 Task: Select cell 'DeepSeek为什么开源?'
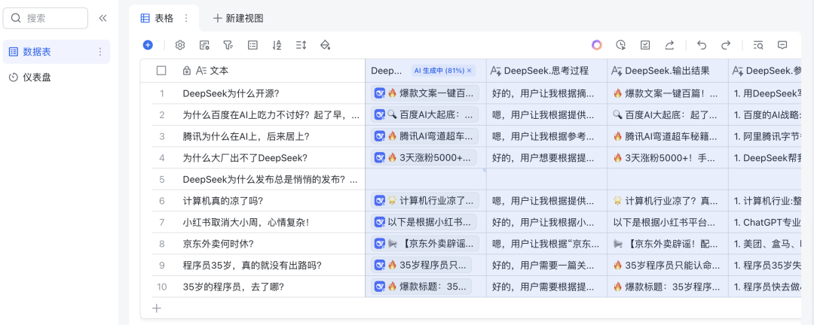[270, 93]
